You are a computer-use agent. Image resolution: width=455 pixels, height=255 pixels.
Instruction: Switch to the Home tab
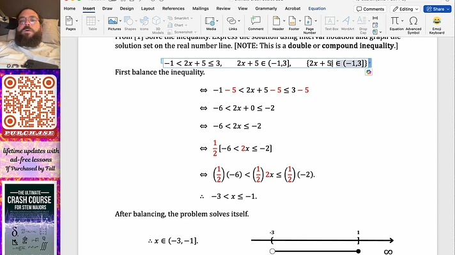click(70, 9)
